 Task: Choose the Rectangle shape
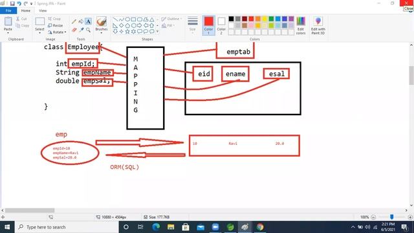pos(134,19)
